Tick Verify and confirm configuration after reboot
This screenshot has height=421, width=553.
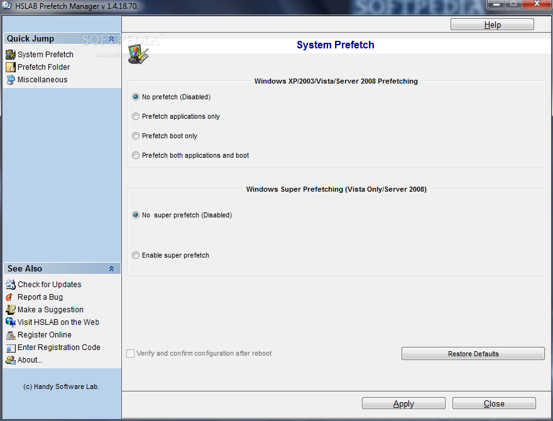(x=131, y=353)
